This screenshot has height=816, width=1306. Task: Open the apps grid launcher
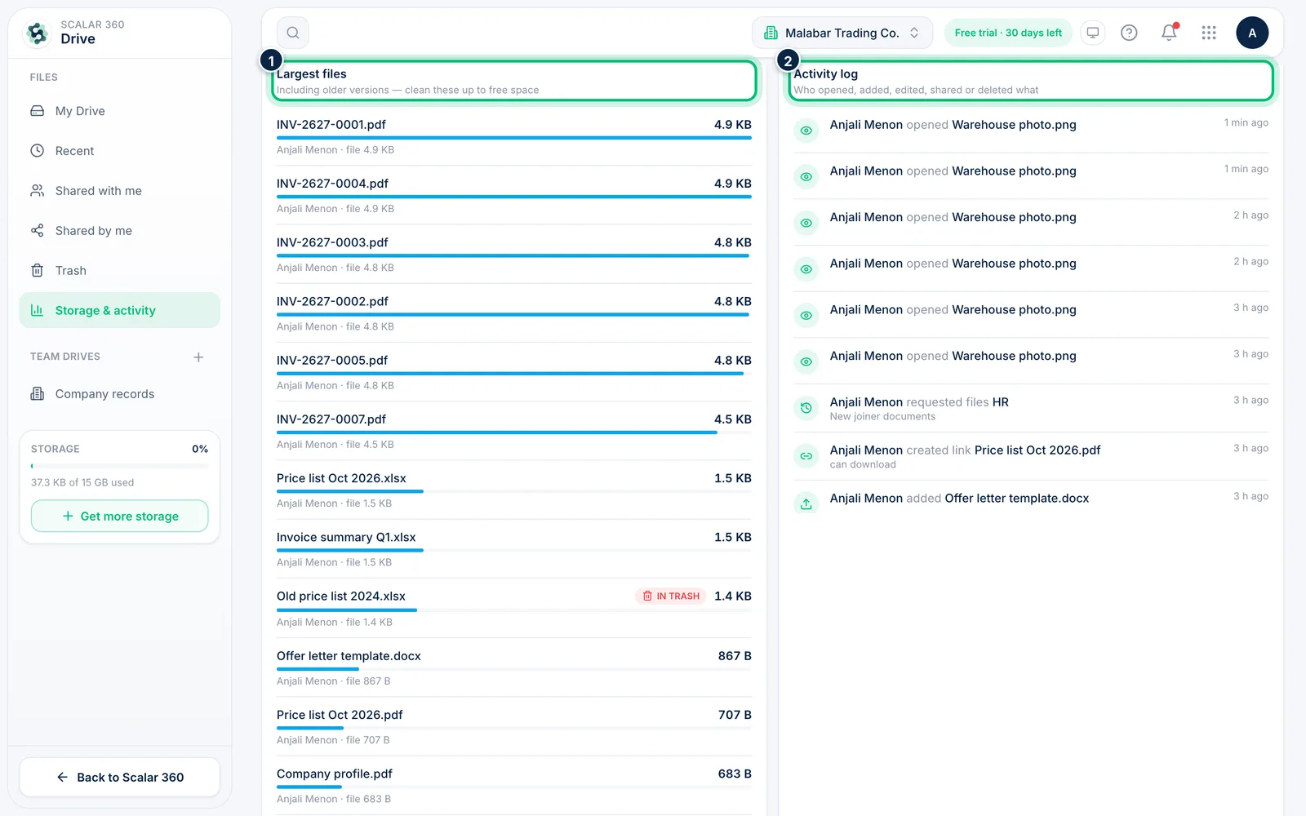point(1209,33)
